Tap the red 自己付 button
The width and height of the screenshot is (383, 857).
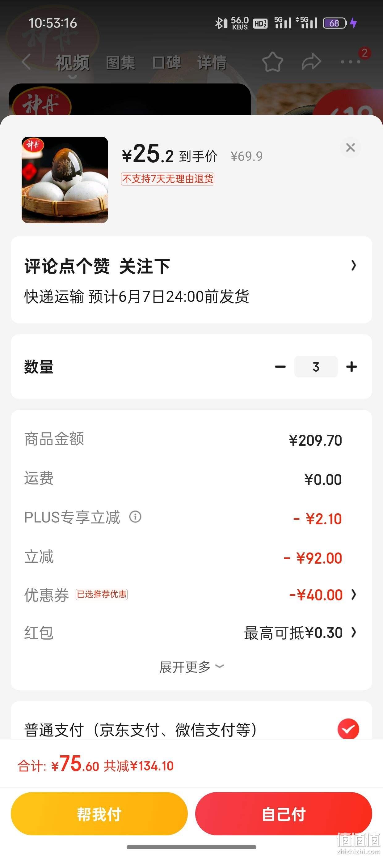(284, 814)
